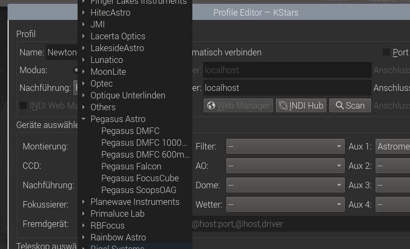
Task: Select Pegasus DMFC 600m... driver
Action: click(x=145, y=154)
